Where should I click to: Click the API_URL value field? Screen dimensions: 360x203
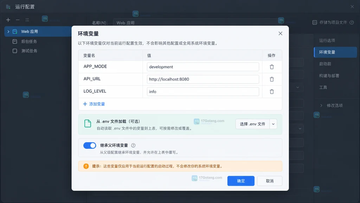[203, 79]
